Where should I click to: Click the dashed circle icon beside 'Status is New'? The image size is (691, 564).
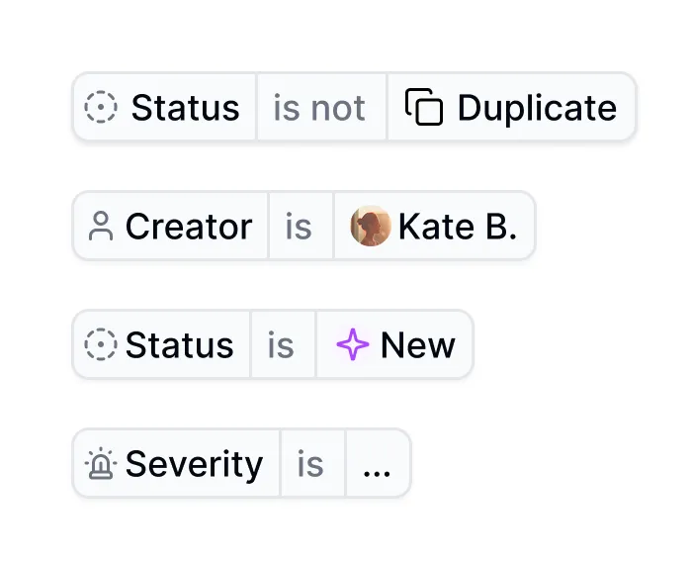coord(101,344)
